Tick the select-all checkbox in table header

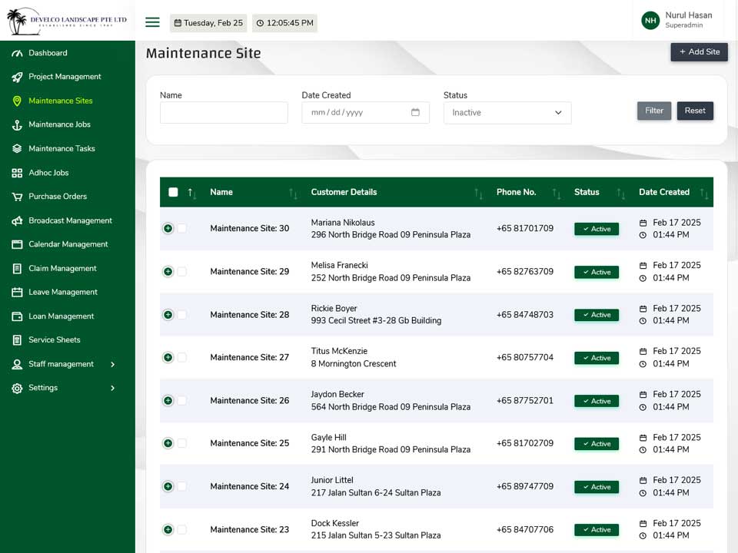(x=173, y=192)
